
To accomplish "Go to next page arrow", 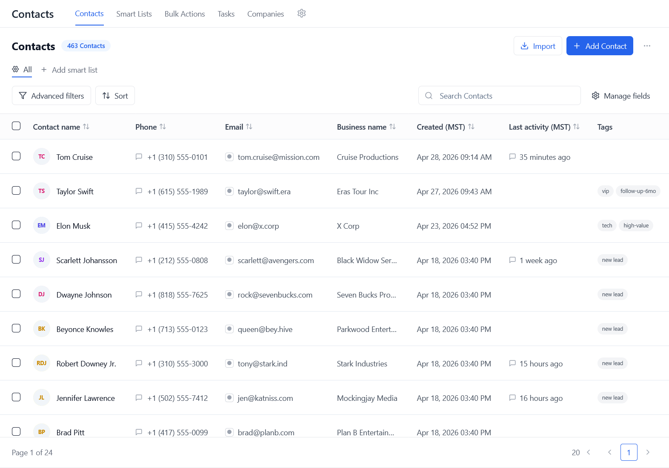I will tap(648, 452).
